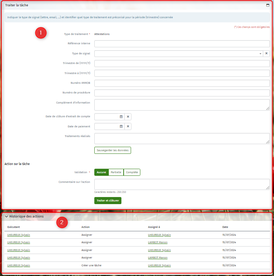The image size is (274, 276).
Task: Click the Créer une tâche action cell
Action: click(x=91, y=266)
